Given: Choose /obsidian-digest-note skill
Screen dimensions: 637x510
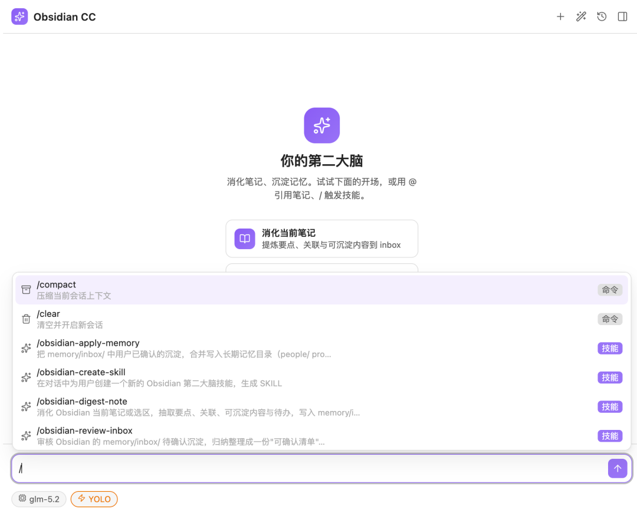Looking at the screenshot, I should click(x=322, y=406).
